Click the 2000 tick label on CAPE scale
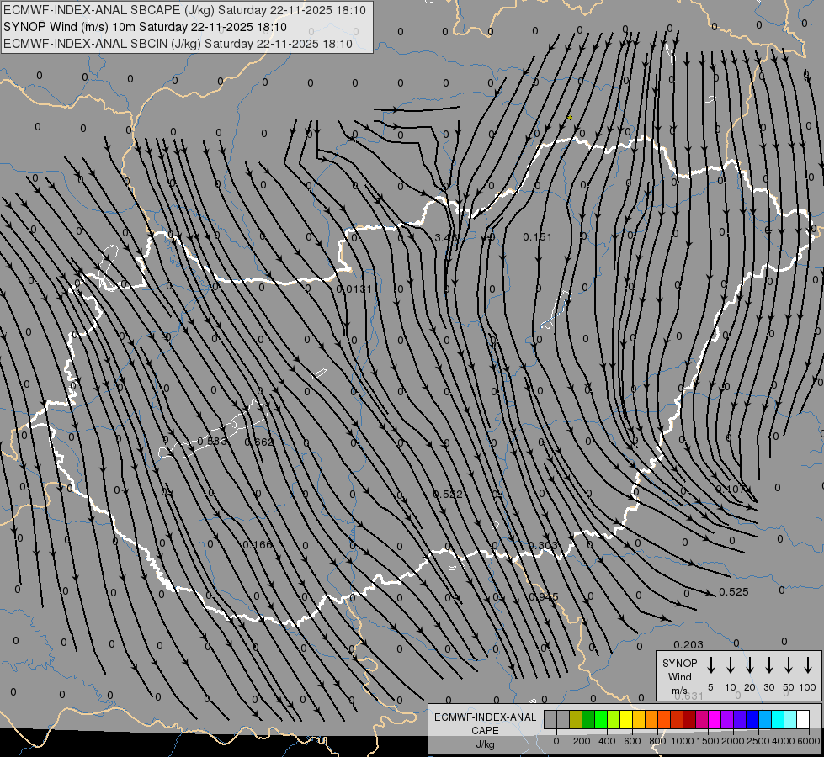Image resolution: width=824 pixels, height=757 pixels. 733,741
